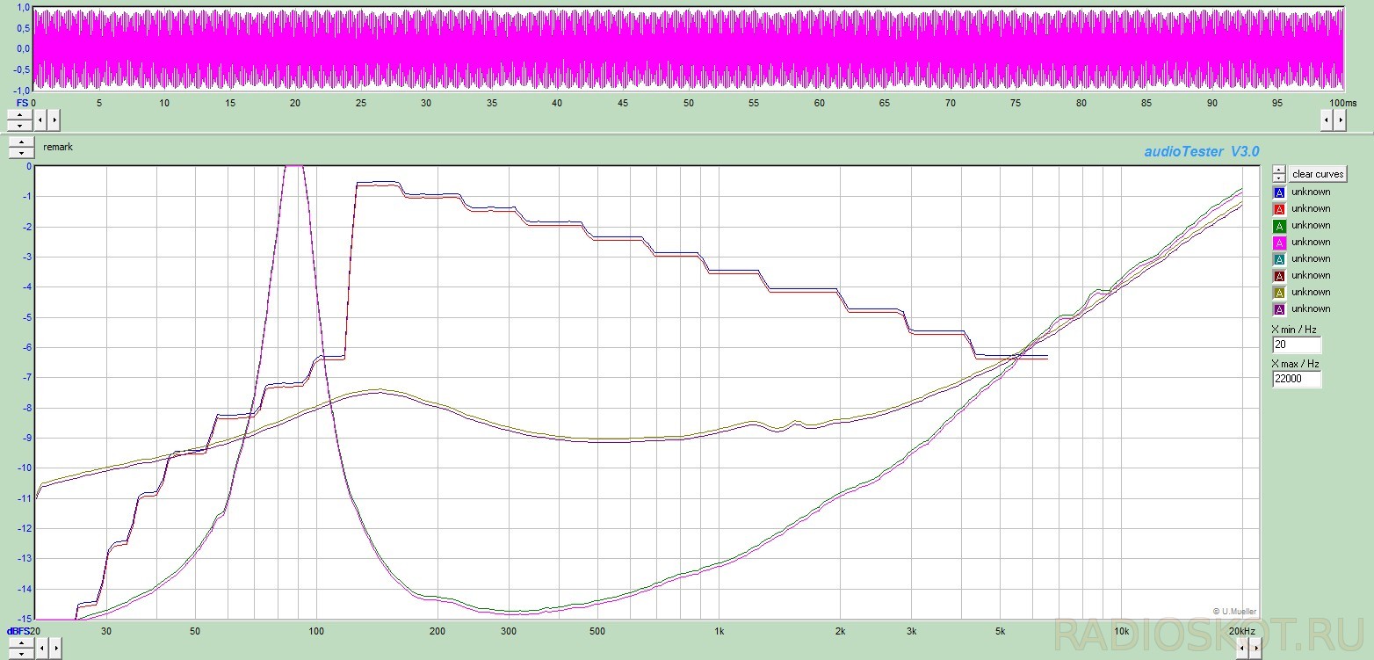Select the magenta curve A icon
The height and width of the screenshot is (660, 1374).
[1279, 243]
